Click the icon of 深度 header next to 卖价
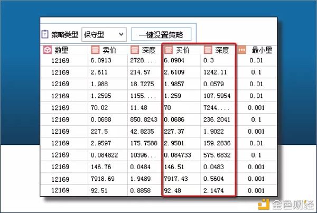The image size is (317, 213). pos(135,50)
